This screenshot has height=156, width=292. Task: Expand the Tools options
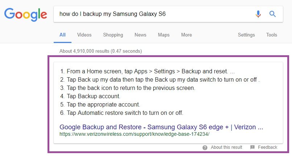pyautogui.click(x=272, y=35)
